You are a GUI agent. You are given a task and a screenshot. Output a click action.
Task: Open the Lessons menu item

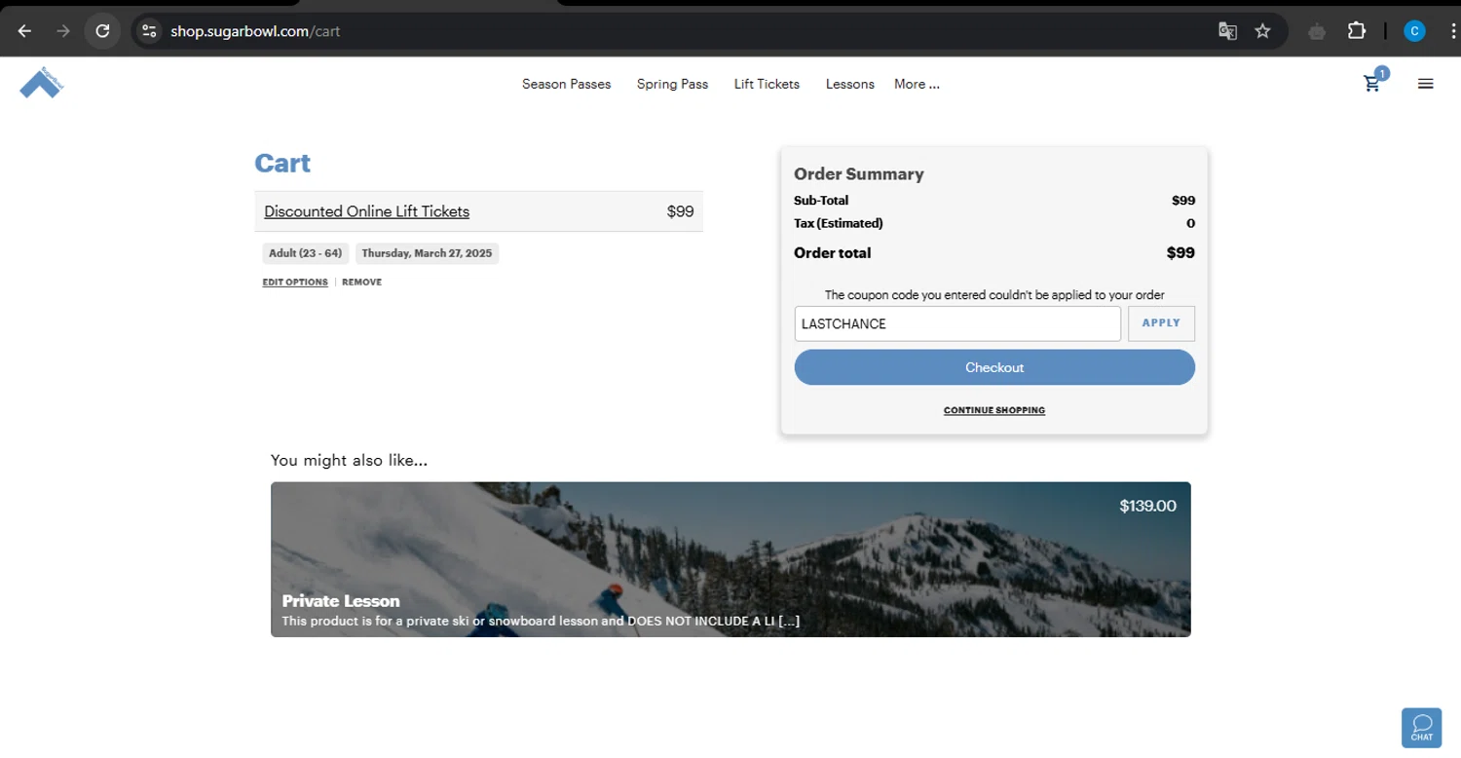pos(850,84)
